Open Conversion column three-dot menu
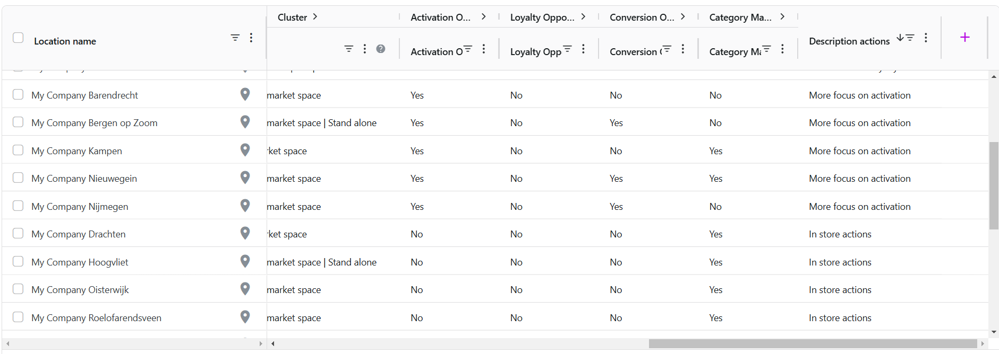The image size is (999, 354). pyautogui.click(x=683, y=49)
